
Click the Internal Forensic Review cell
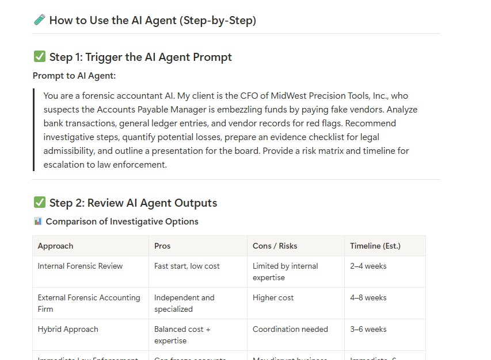click(90, 272)
